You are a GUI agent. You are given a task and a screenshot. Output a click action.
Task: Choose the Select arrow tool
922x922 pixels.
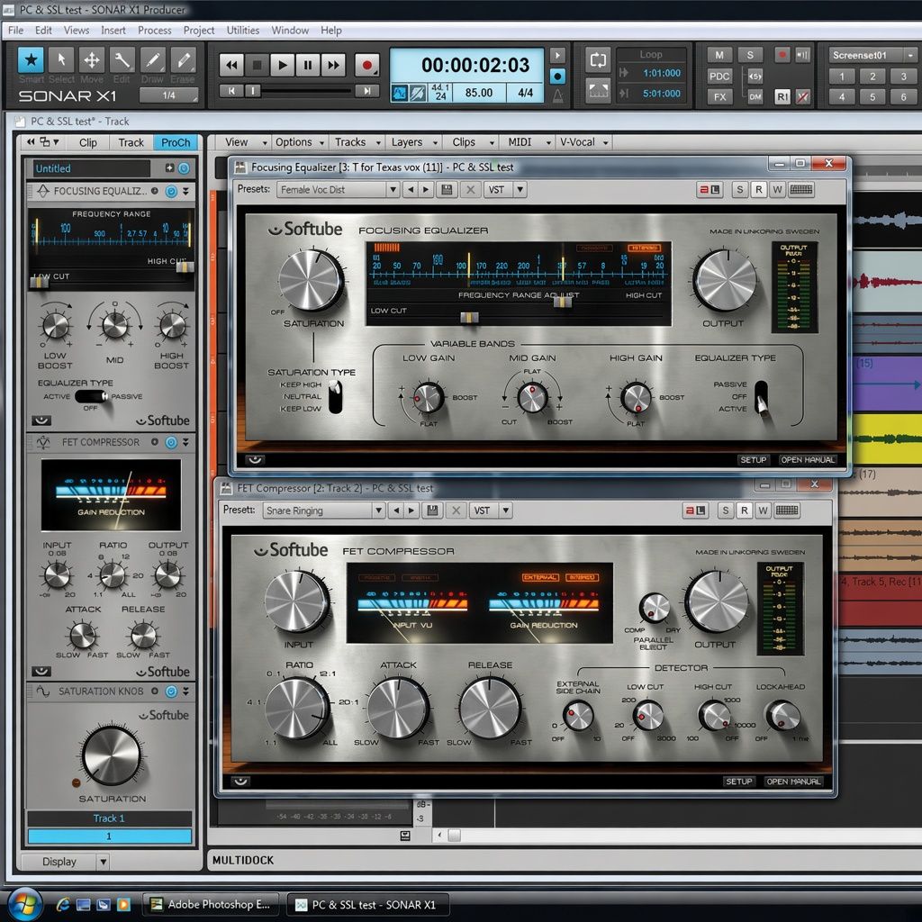pos(60,60)
